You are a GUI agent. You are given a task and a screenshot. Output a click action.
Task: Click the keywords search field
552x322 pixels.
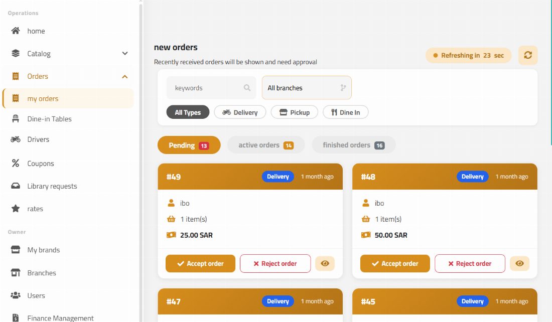tap(211, 88)
